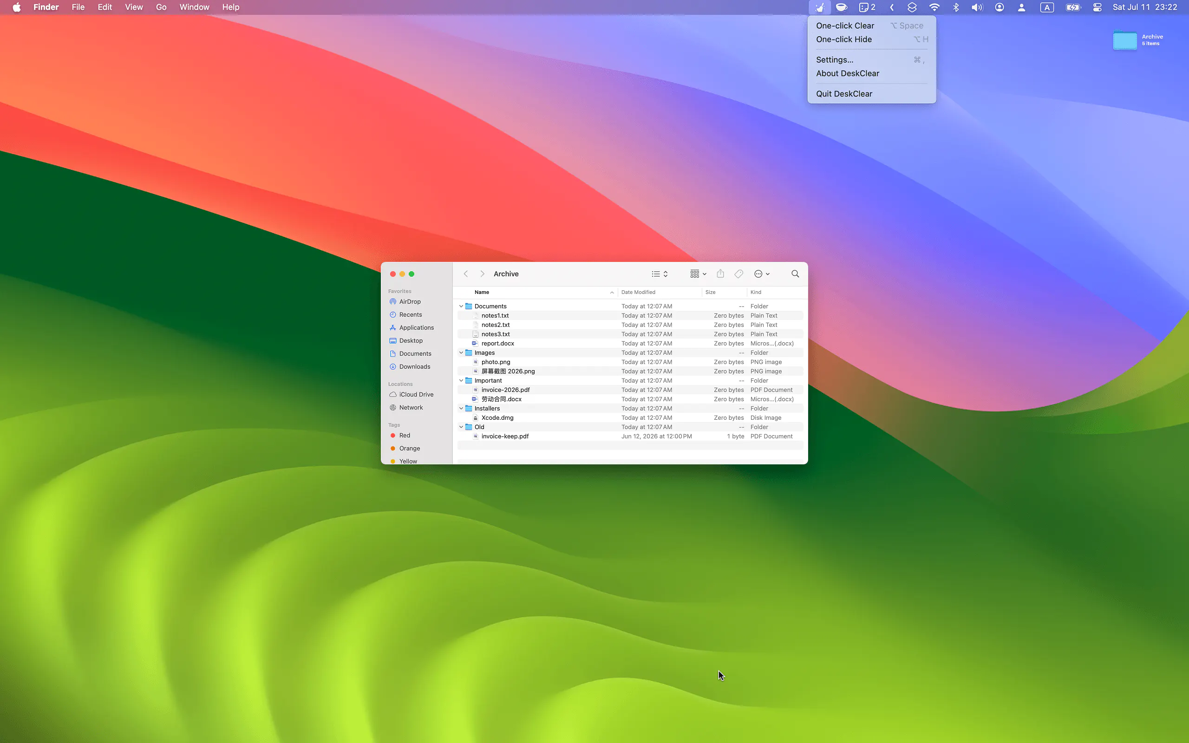Go forward in the Finder Archive window

coord(482,274)
